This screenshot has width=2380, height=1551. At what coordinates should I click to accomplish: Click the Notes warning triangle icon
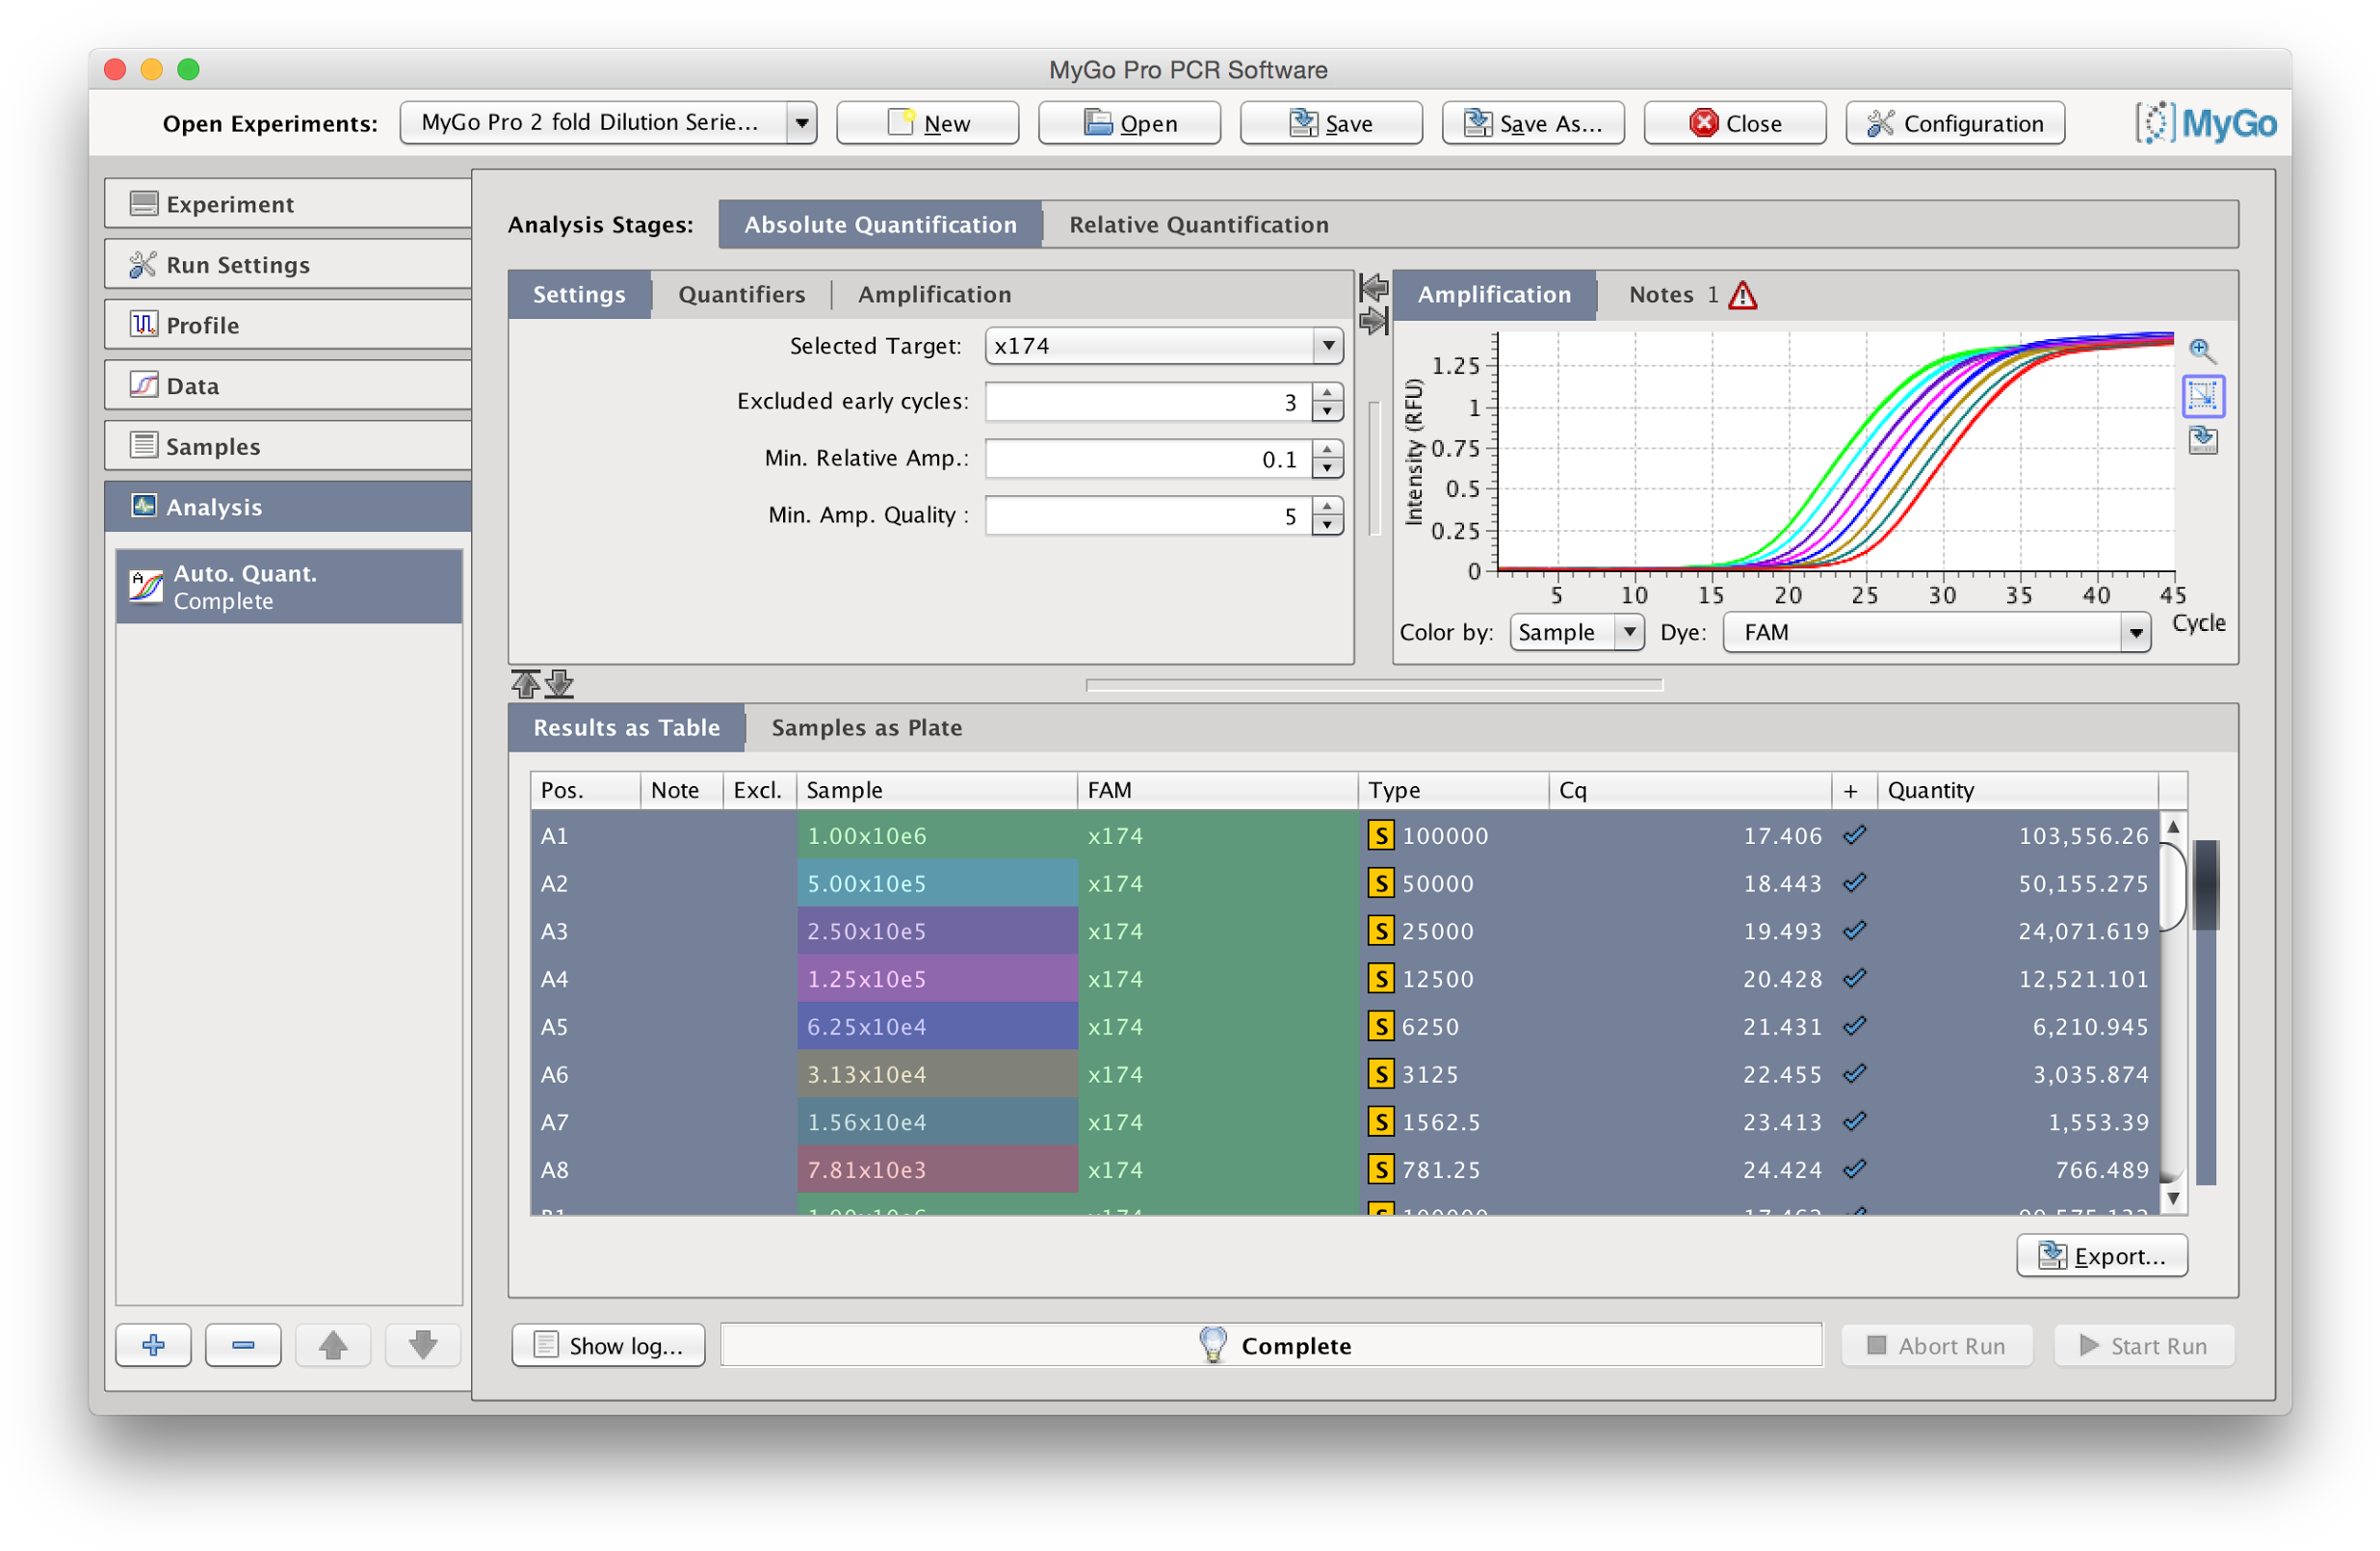coord(1742,295)
